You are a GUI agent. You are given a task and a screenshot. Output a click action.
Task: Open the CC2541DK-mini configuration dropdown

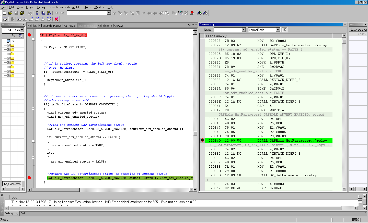tap(22, 30)
